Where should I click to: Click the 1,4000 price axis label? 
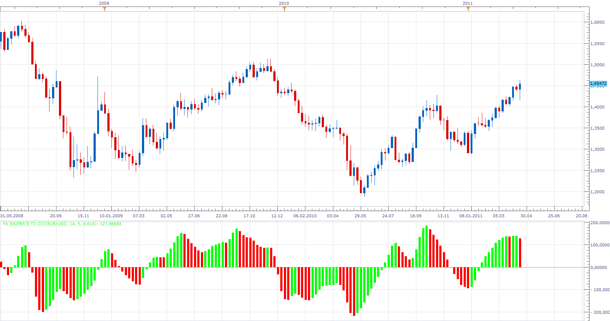(597, 107)
